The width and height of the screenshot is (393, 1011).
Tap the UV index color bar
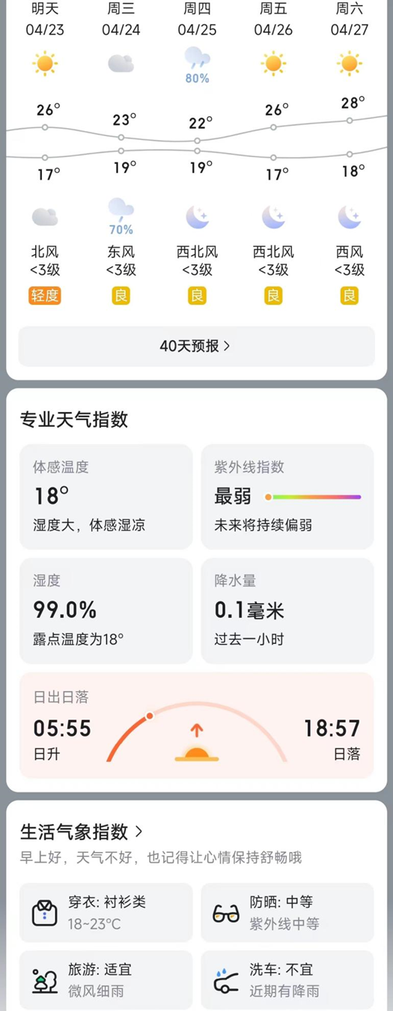tap(314, 497)
